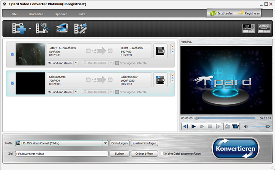
Task: Open the Profile format dropdown
Action: (x=105, y=143)
